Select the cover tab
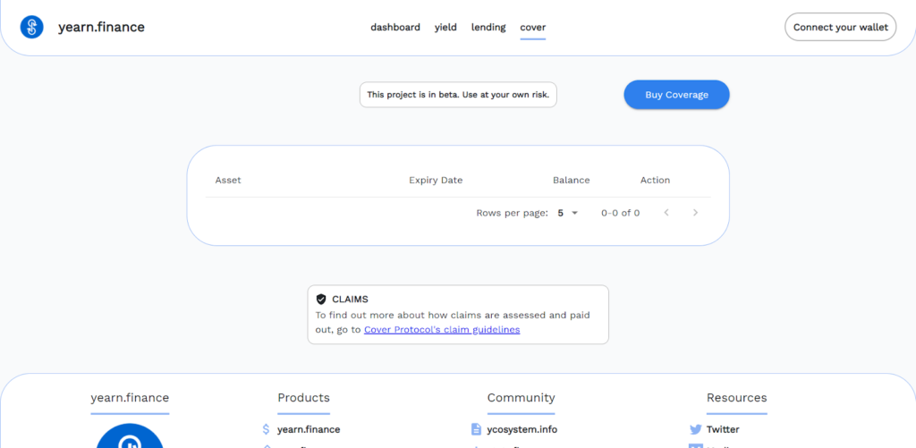Screen dimensions: 916x448 (x=533, y=27)
